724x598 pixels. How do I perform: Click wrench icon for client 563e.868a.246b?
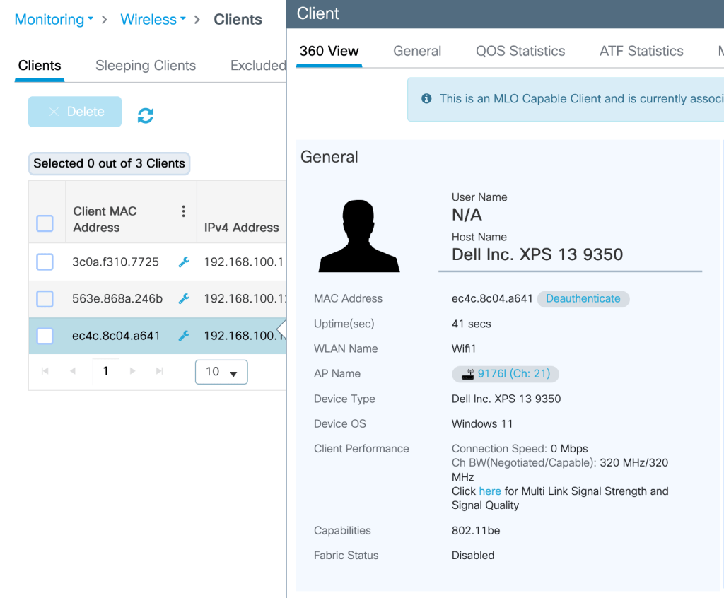(x=184, y=299)
